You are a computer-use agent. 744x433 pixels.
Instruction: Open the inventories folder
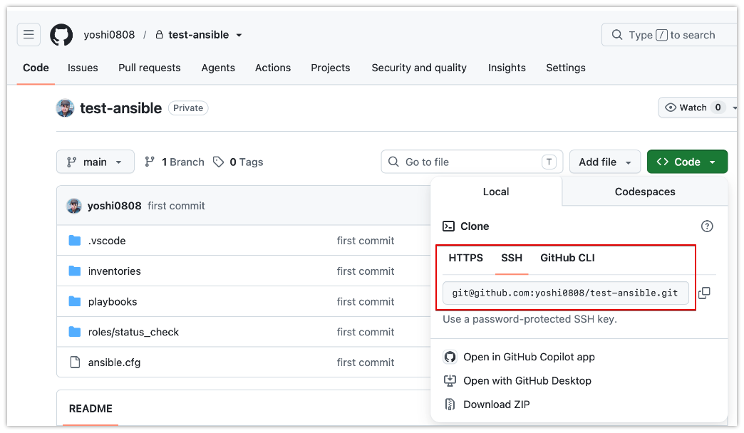click(114, 271)
